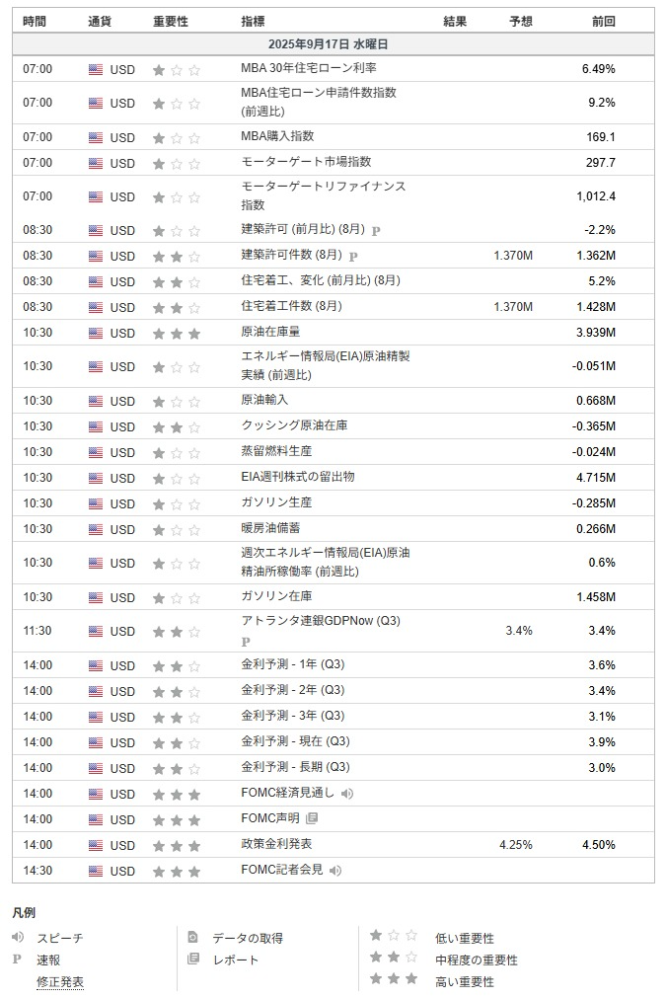
Task: Click the P icon under アトランタ連銀GDPNow
Action: [x=246, y=642]
